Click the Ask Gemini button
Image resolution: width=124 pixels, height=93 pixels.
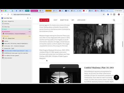point(119,11)
